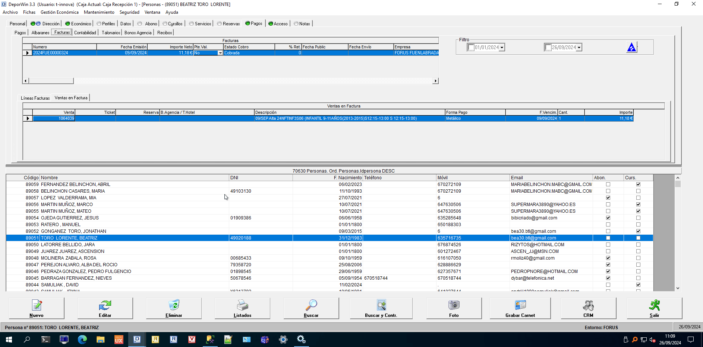Image resolution: width=703 pixels, height=347 pixels.
Task: Open the Archivo menu
Action: (10, 12)
